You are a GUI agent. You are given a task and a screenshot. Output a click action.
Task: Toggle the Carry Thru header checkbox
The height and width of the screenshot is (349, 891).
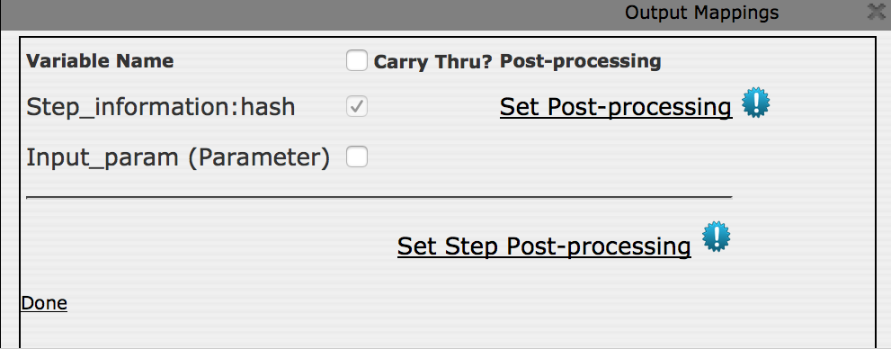pos(357,60)
